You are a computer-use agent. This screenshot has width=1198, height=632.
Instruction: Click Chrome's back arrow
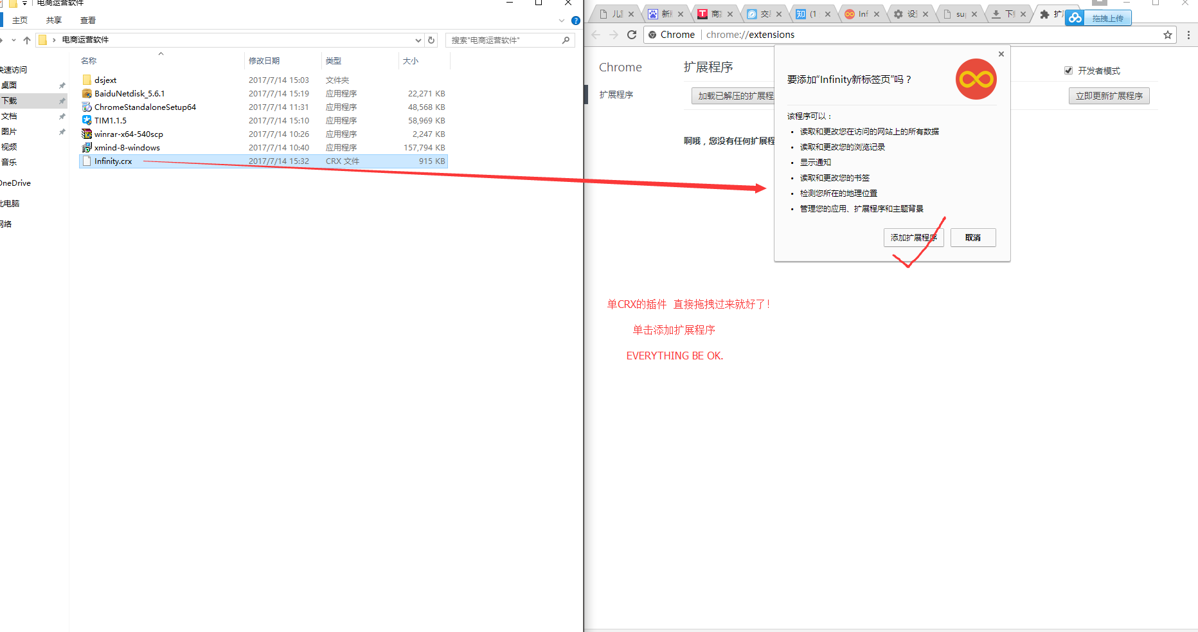596,35
